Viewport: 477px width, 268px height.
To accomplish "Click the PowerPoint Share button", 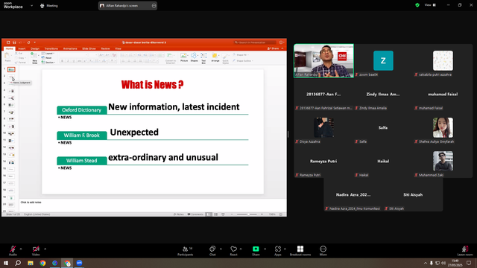I will (x=274, y=48).
